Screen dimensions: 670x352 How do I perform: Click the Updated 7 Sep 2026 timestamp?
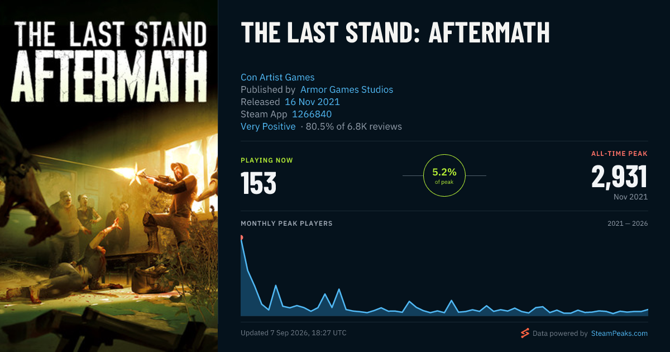pos(294,333)
